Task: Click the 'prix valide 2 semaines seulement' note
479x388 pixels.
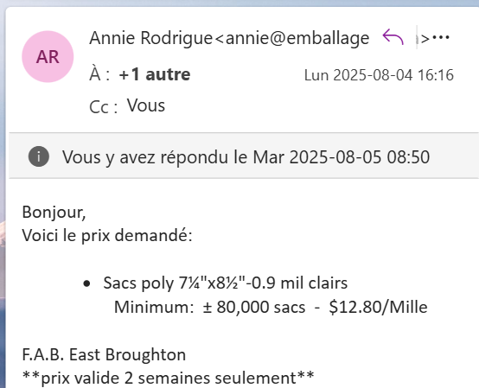Action: 169,378
